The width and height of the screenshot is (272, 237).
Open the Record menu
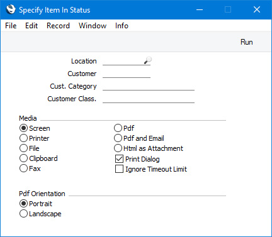point(58,26)
